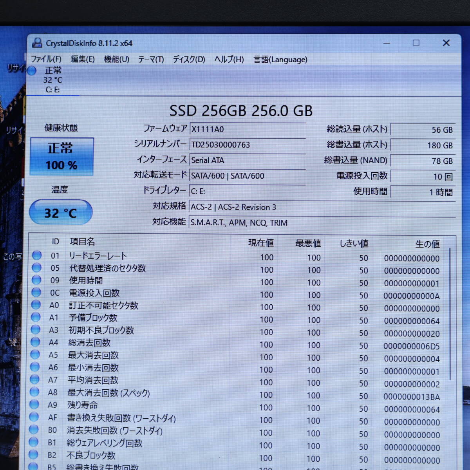
Task: Select the disk status circle for C: E:
Action: [x=32, y=70]
